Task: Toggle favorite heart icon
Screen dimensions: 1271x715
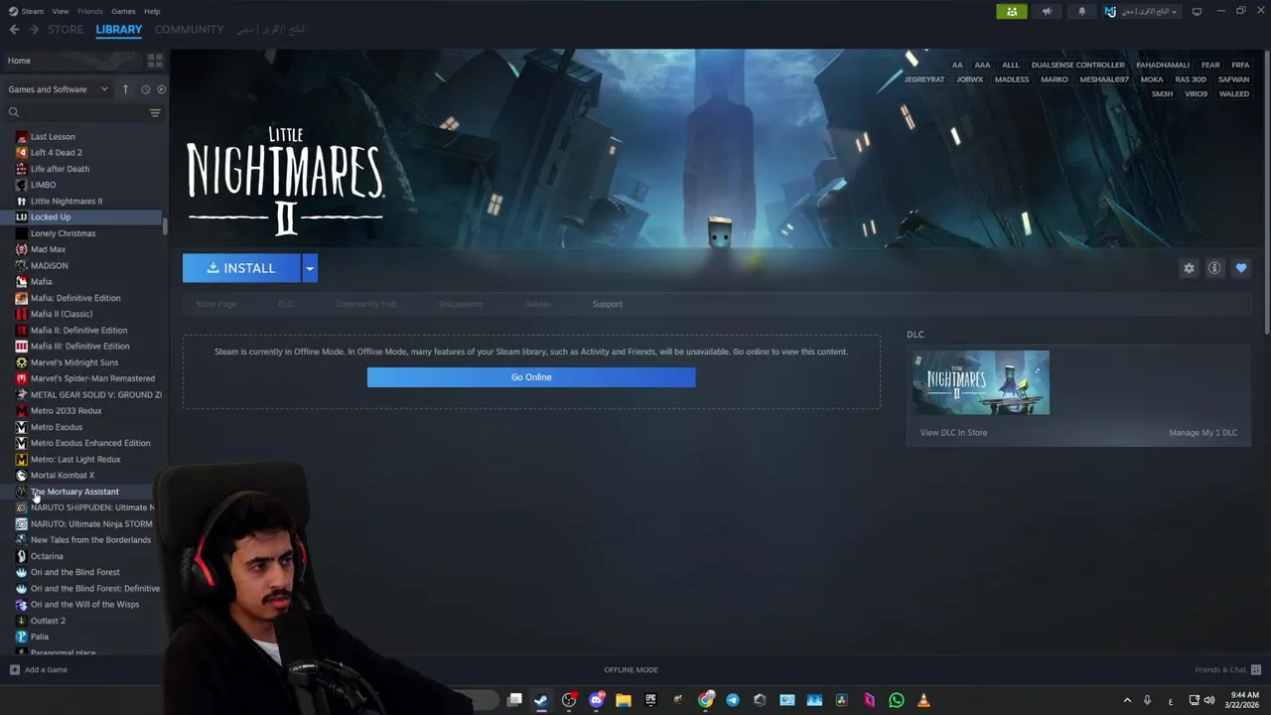Action: click(x=1241, y=268)
